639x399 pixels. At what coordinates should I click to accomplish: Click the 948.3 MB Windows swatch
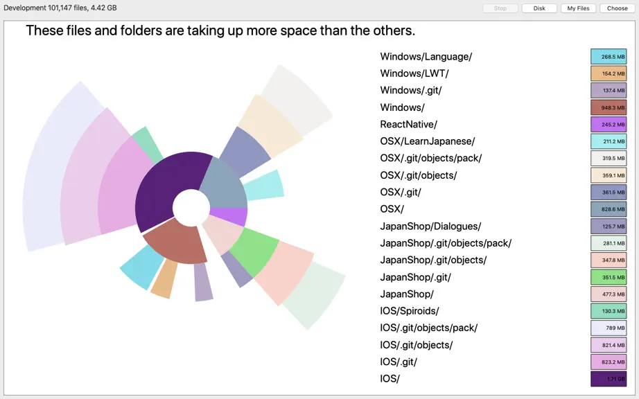(609, 107)
